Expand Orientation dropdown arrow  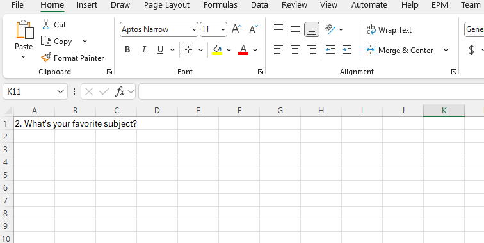point(341,29)
